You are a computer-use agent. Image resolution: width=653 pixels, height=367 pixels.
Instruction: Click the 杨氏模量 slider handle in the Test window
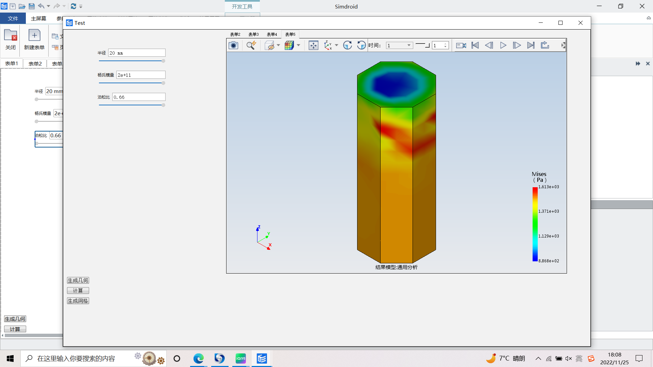(x=163, y=83)
